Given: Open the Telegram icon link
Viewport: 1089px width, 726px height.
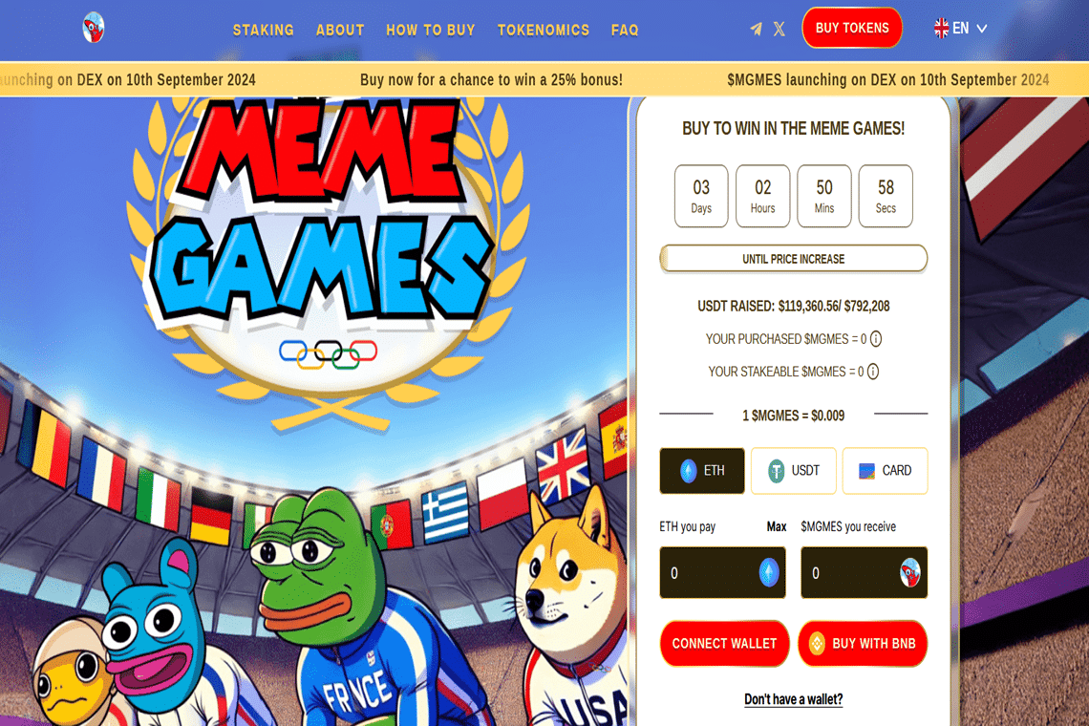Looking at the screenshot, I should tap(757, 30).
